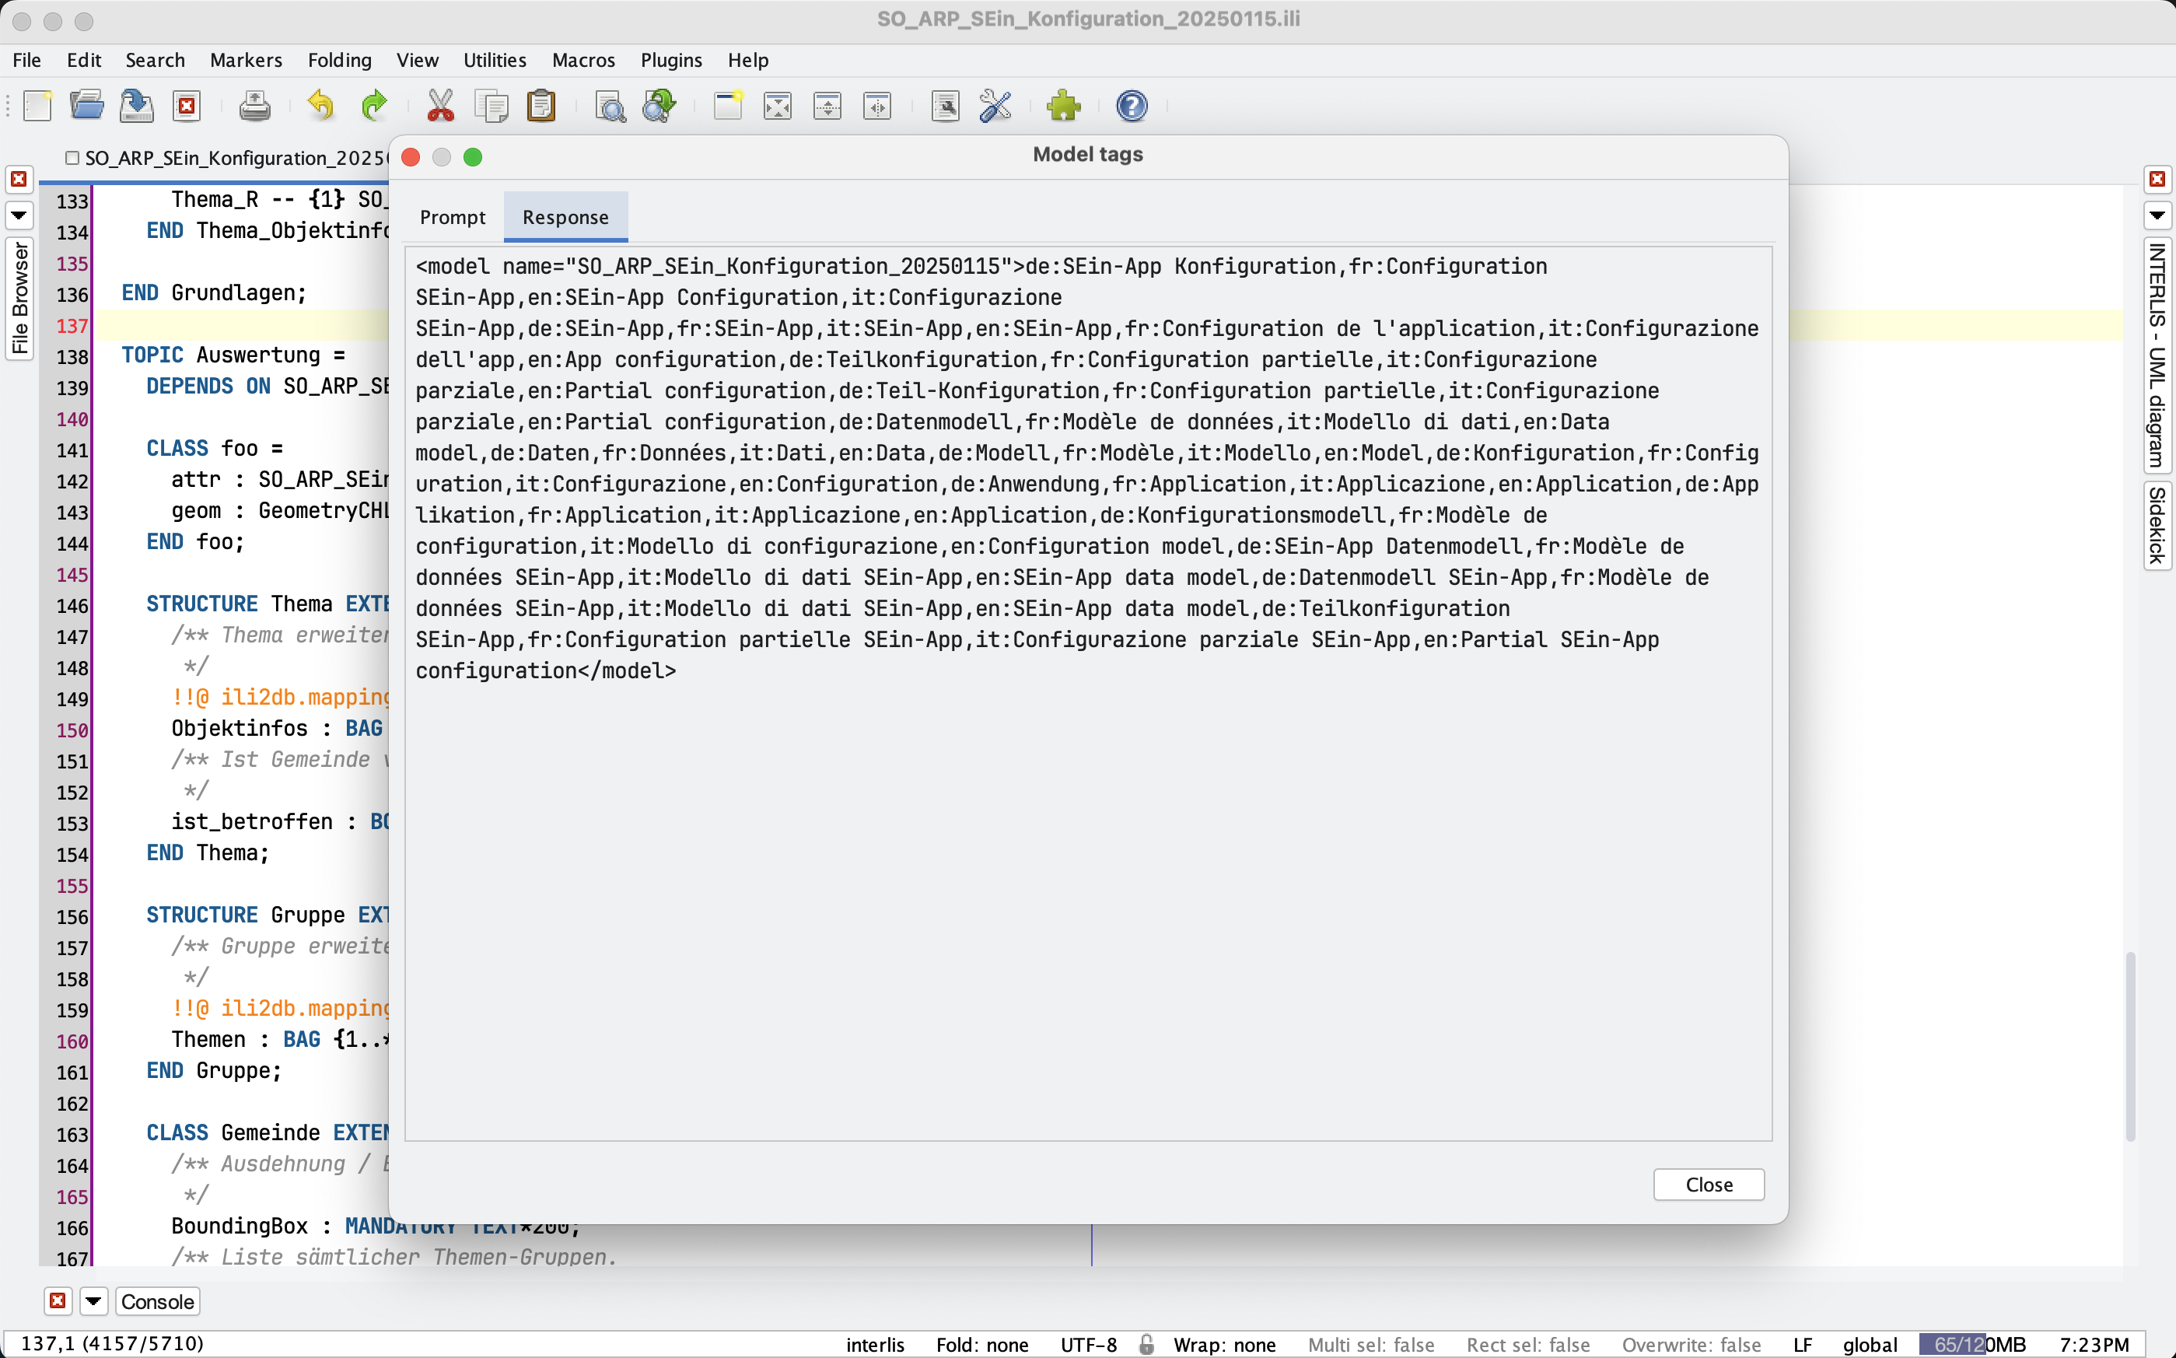Close the Model tags dialog button

(1708, 1184)
